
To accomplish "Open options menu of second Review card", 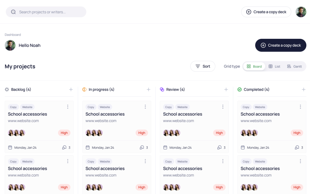I will (x=223, y=161).
